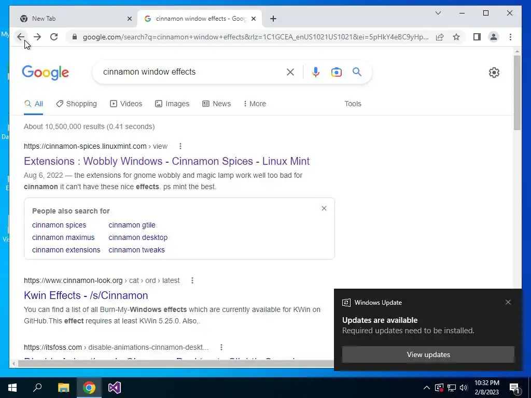Click the vertical scrollbar thumb
This screenshot has height=398, width=531.
pyautogui.click(x=517, y=93)
